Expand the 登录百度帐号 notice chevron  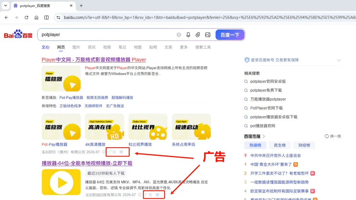(x=339, y=60)
